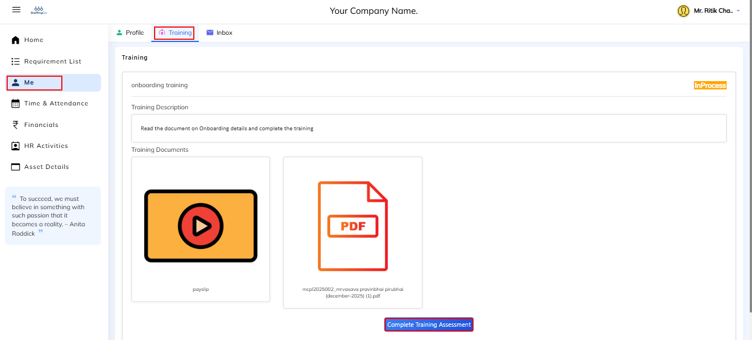
Task: Click the HR Activities icon
Action: [15, 146]
